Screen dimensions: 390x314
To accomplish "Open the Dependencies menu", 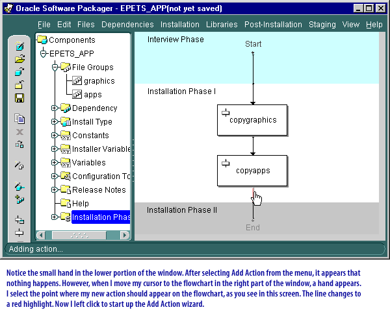I will [x=127, y=25].
